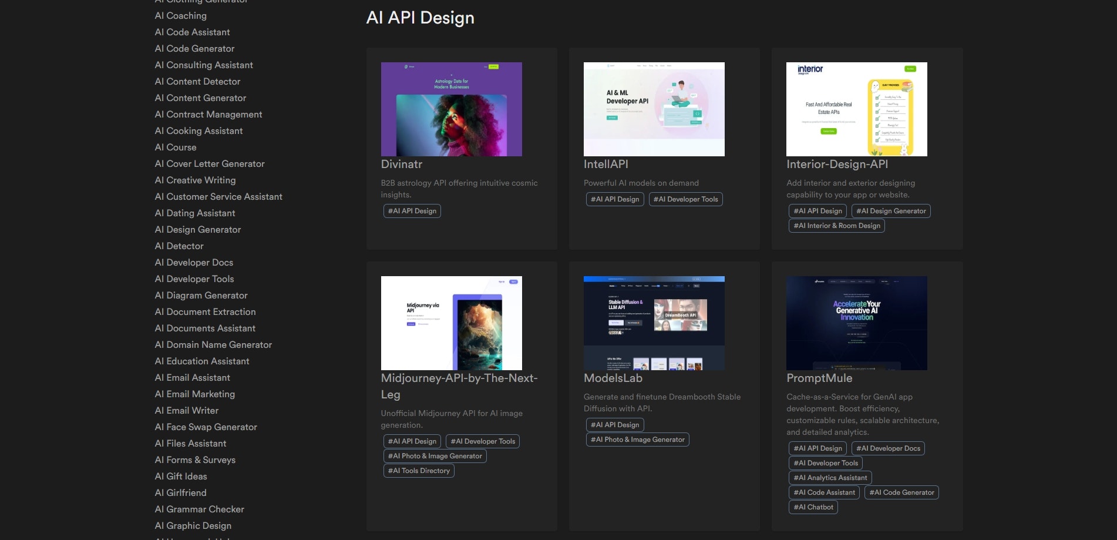Click the Divinatr tool title
Image resolution: width=1117 pixels, height=540 pixels.
[x=402, y=165]
